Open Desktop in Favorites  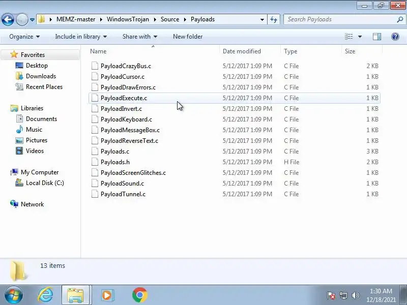click(37, 66)
